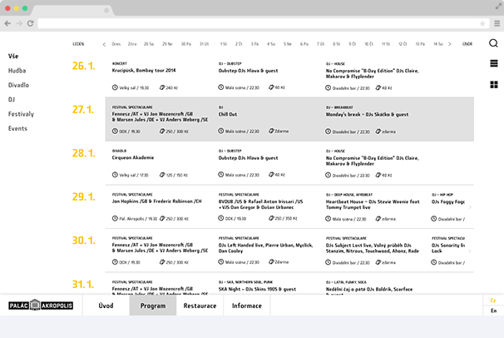Filter events by Divadlo category
Screen dimensions: 504x338
19,85
